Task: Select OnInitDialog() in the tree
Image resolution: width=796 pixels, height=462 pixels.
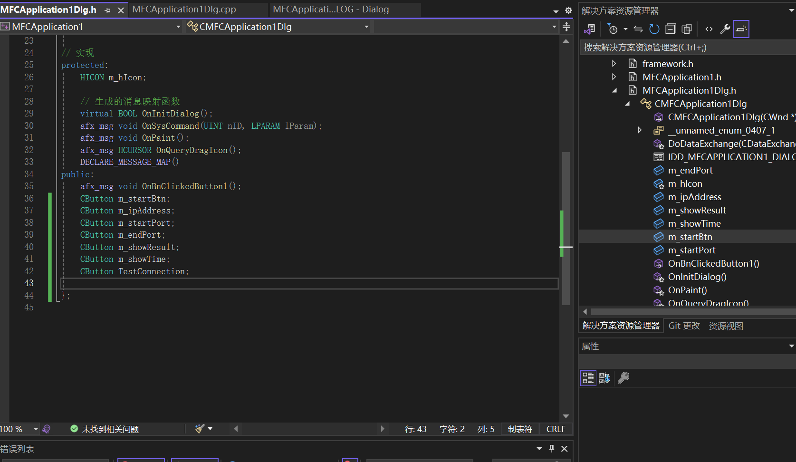Action: coord(697,277)
